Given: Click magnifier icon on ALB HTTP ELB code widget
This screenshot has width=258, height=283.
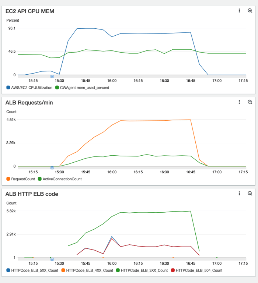Looking at the screenshot, I should tap(250, 194).
